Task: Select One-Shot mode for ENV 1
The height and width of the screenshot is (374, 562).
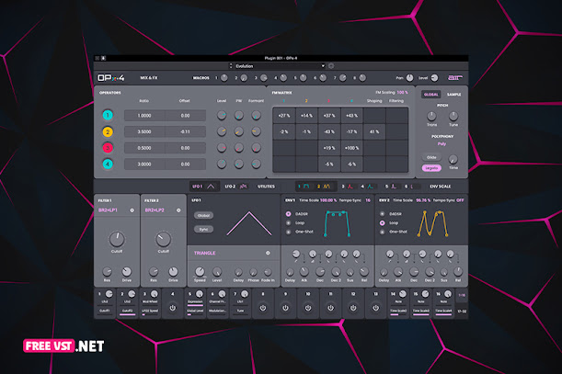Action: click(289, 232)
